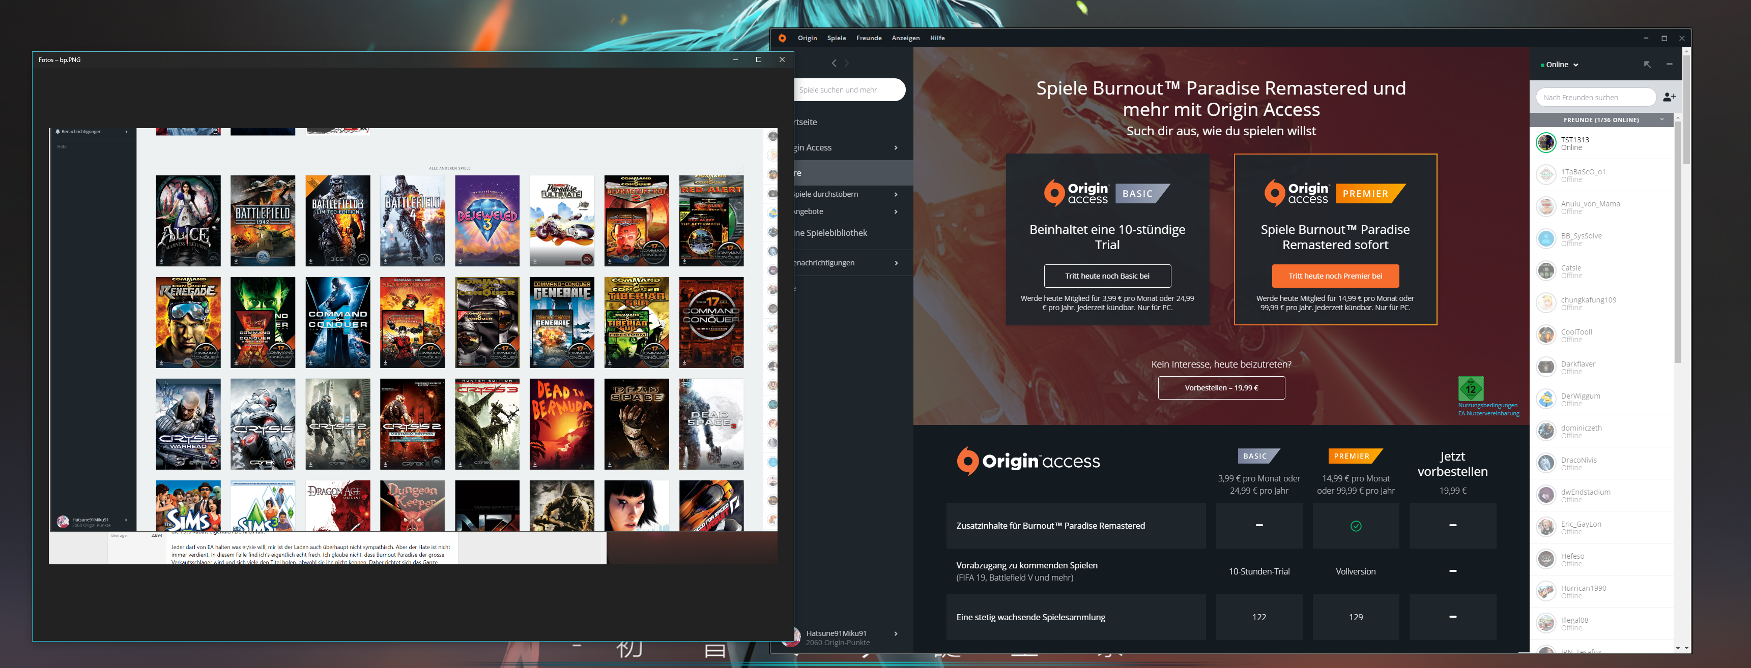Open the Online status dropdown
The width and height of the screenshot is (1751, 668).
click(x=1559, y=65)
